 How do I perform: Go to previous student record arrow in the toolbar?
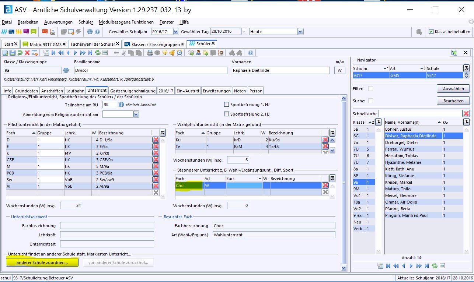pyautogui.click(x=68, y=53)
